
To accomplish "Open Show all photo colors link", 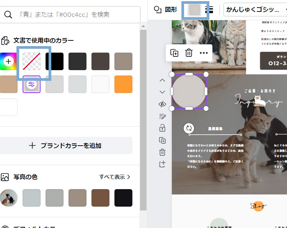I will tap(114, 177).
